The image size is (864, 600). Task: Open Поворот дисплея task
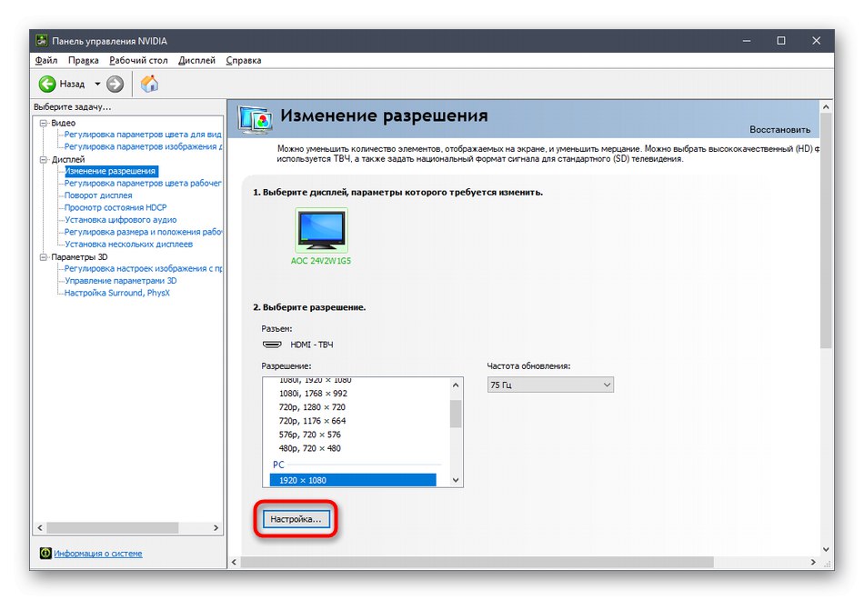click(98, 195)
